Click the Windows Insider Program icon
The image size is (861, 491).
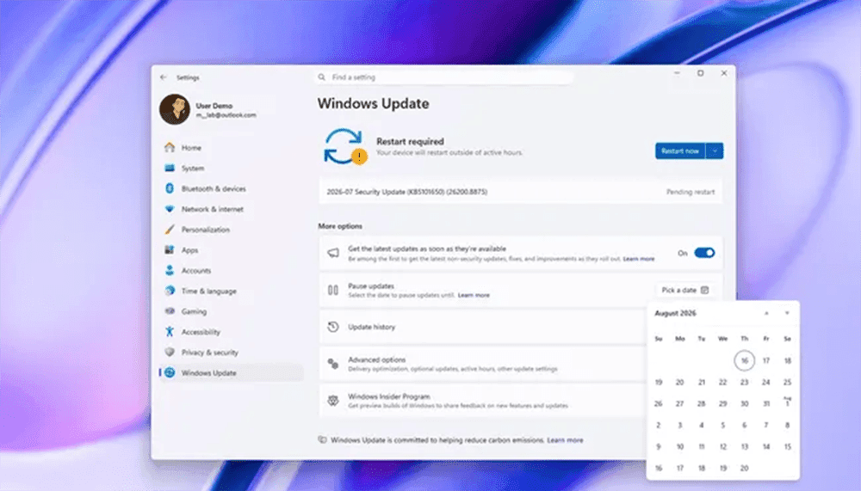tap(333, 401)
